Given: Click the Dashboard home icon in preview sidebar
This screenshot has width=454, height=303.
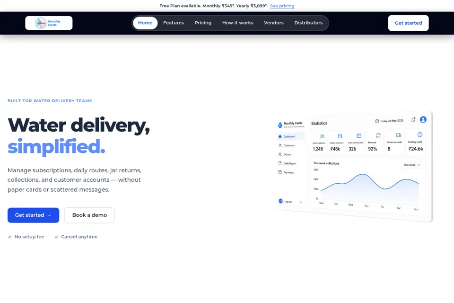Looking at the screenshot, I should tap(280, 136).
